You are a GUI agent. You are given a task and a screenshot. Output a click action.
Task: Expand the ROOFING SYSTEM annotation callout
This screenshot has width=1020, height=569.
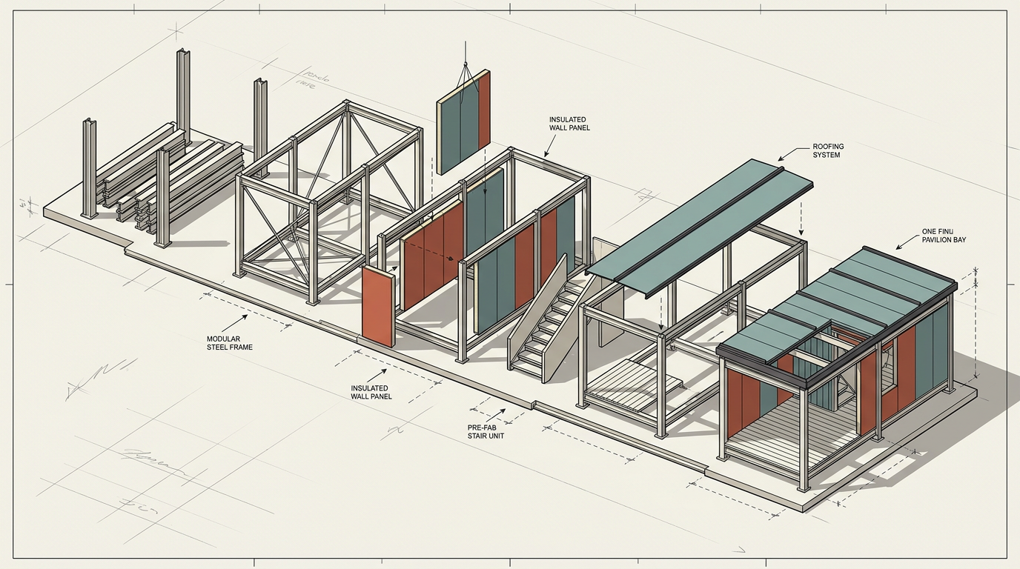[827, 150]
